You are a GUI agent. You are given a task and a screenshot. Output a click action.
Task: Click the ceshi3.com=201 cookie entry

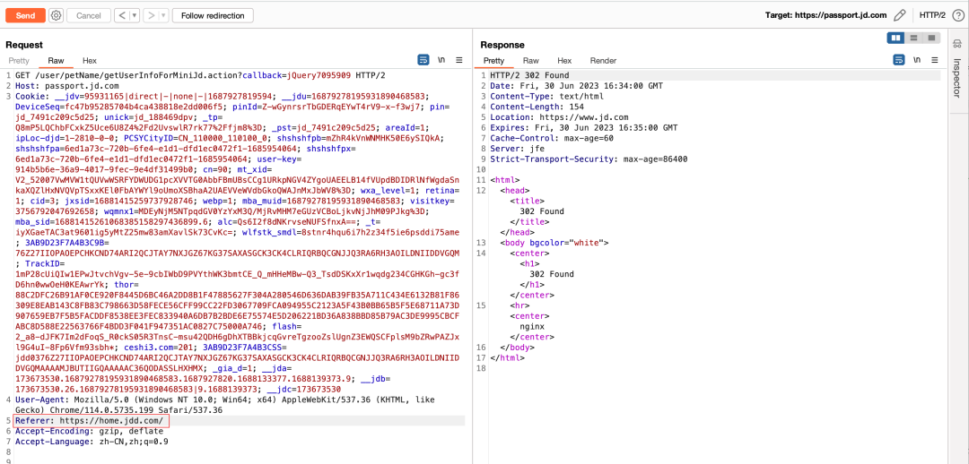click(x=161, y=348)
